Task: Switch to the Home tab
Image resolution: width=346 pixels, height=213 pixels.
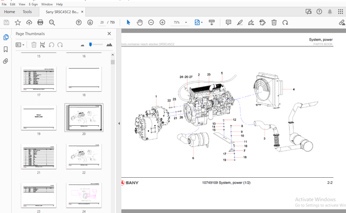Action: pos(9,12)
